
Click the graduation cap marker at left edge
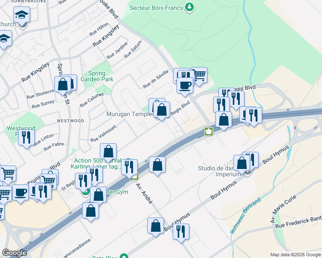pos(4,39)
